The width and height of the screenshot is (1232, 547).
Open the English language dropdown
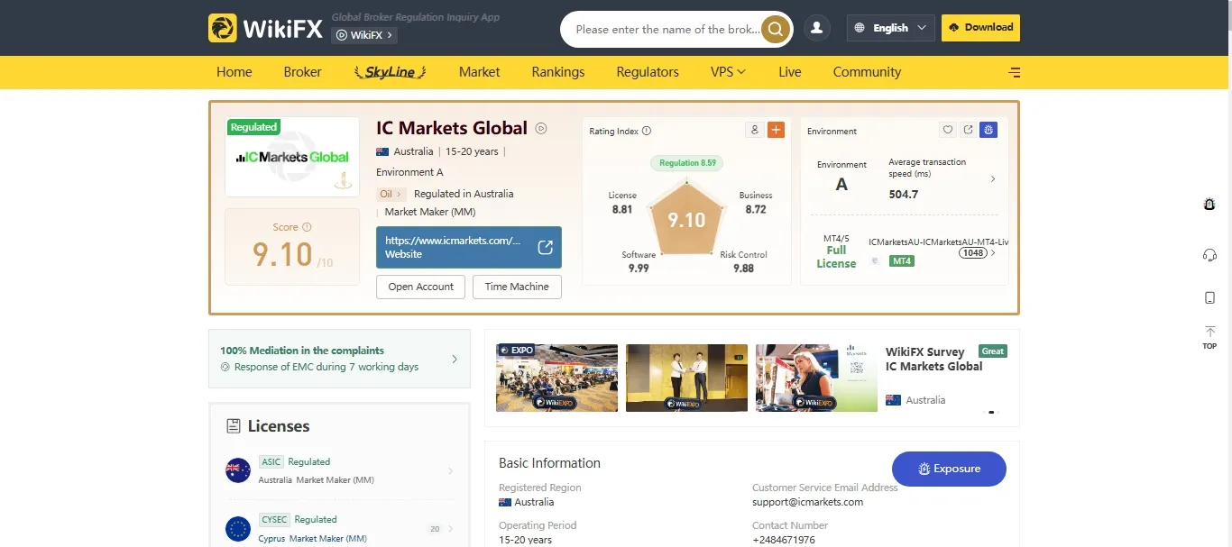point(890,28)
